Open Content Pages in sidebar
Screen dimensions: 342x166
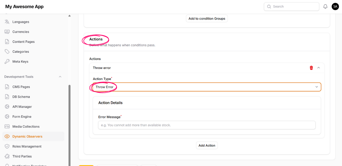pos(24,42)
